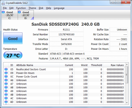
Task: Click the blue Good health status button
Action: tap(13, 38)
